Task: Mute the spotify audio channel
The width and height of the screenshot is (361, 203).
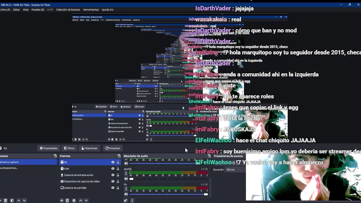Action: [x=126, y=179]
